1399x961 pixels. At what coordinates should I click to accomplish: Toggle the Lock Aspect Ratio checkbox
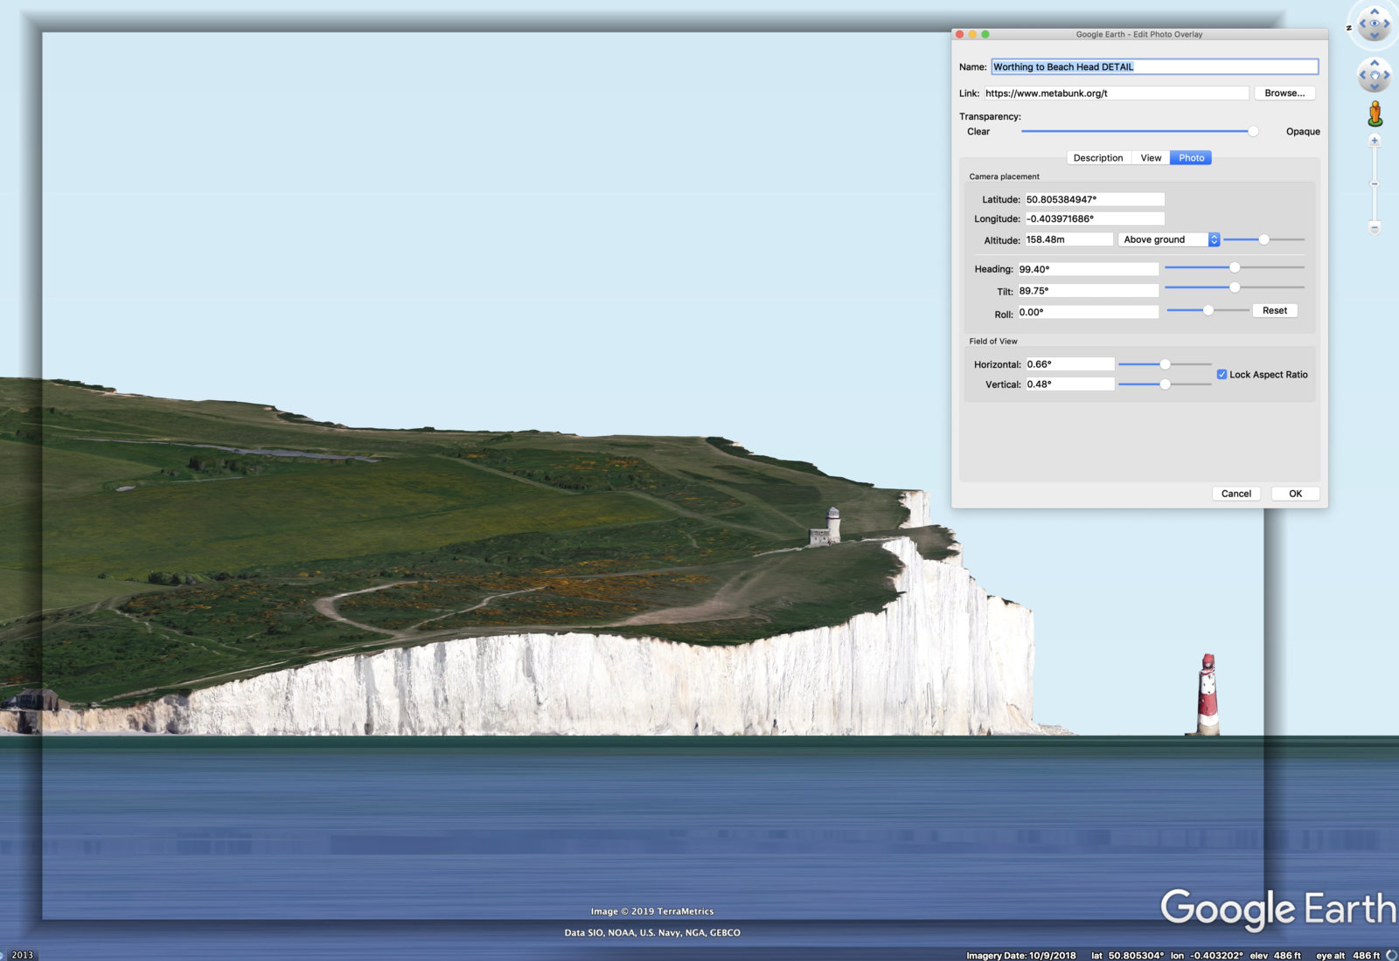tap(1222, 375)
